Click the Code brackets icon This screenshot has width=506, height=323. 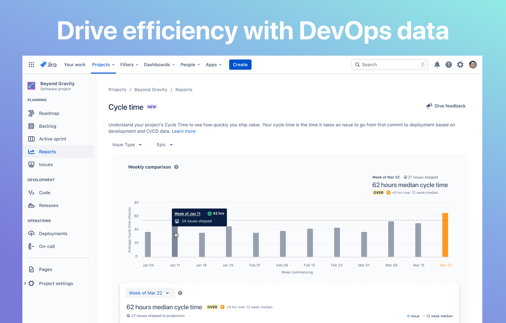point(31,193)
